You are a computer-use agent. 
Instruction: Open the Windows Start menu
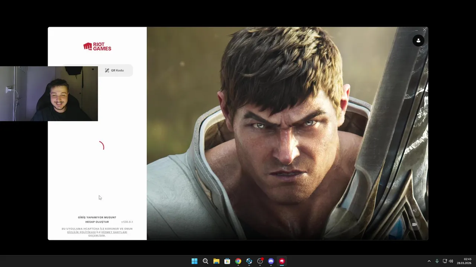tap(194, 261)
